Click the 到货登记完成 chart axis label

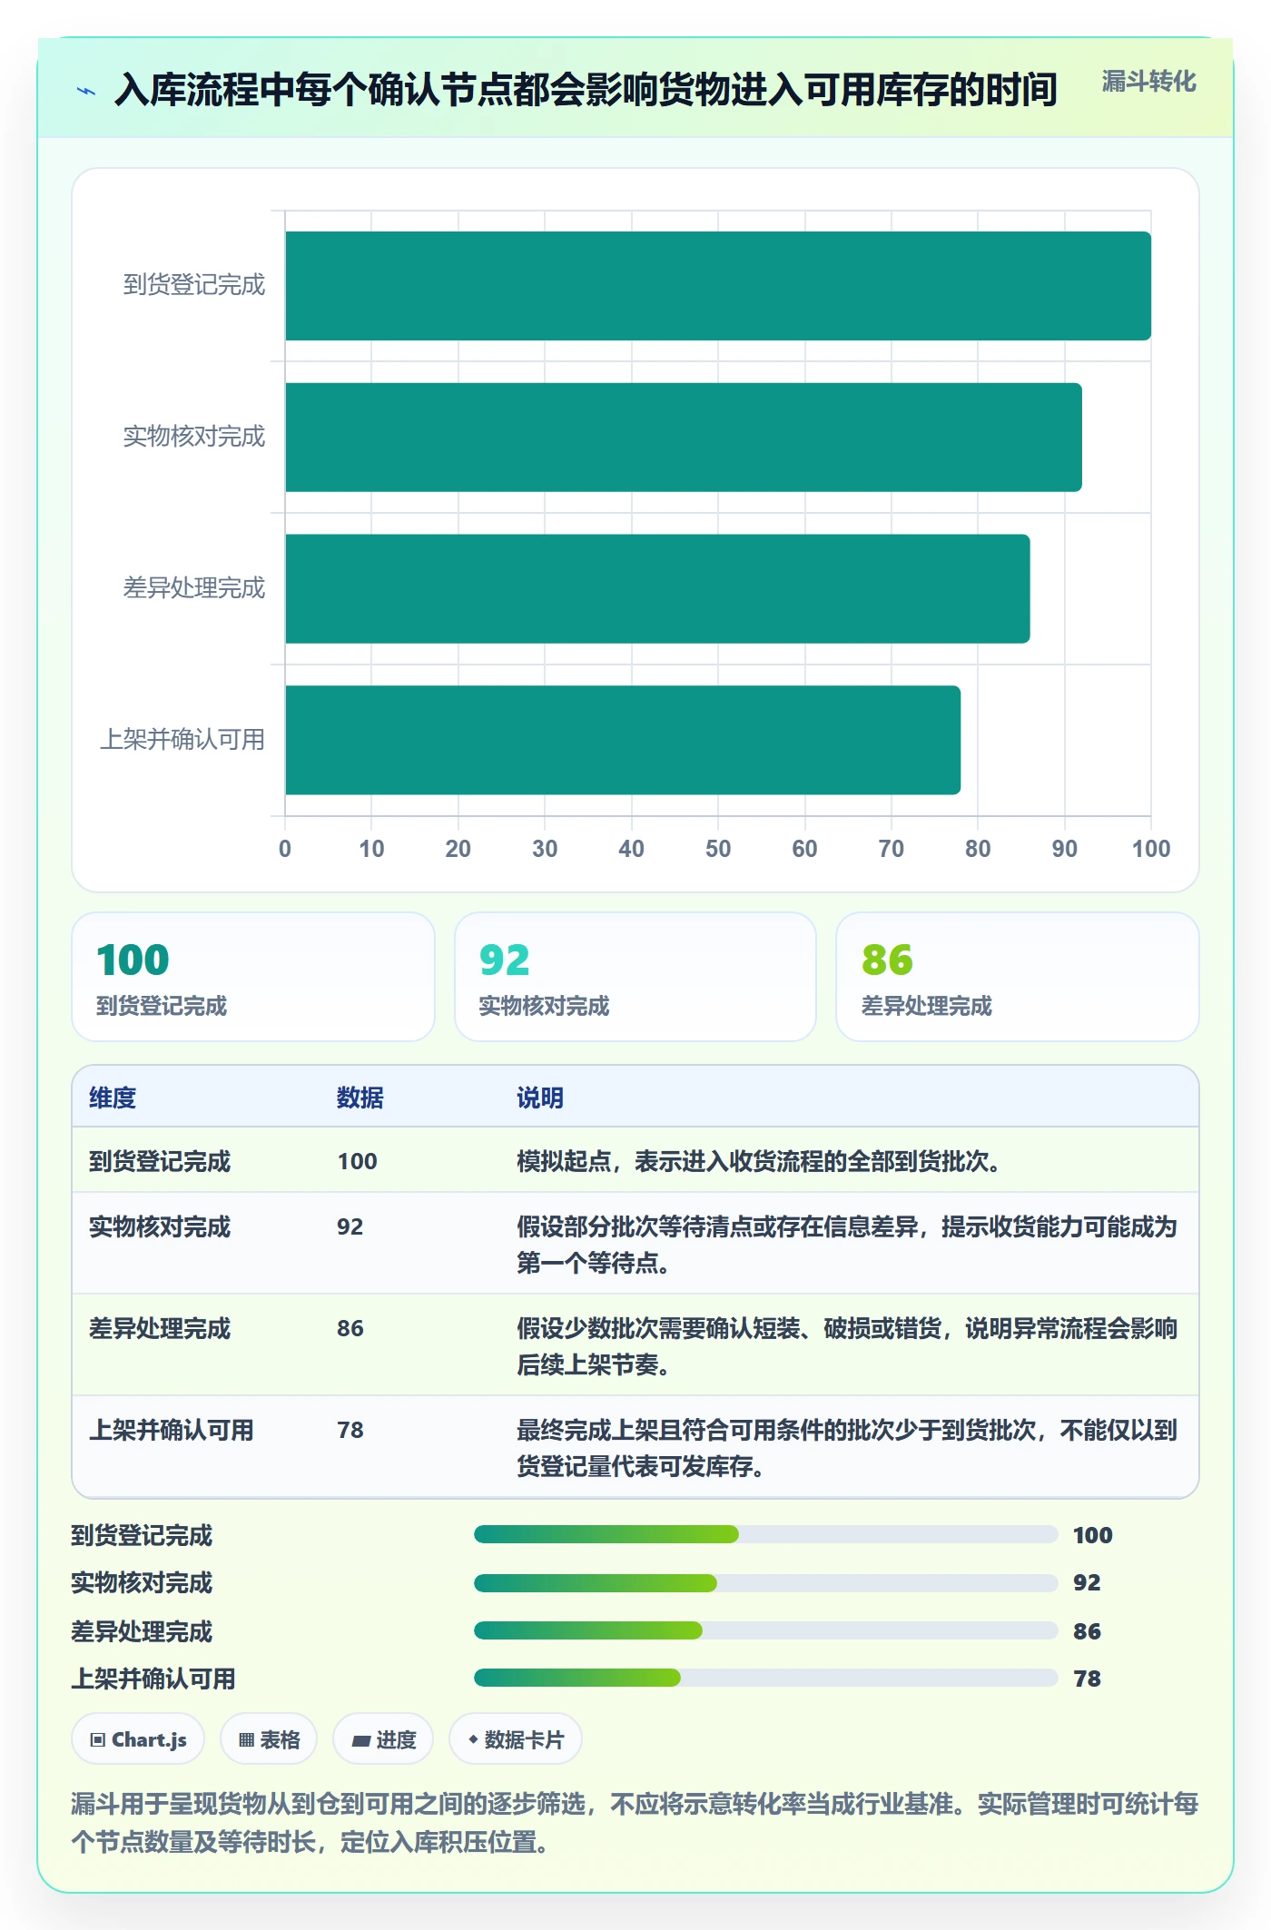(194, 285)
